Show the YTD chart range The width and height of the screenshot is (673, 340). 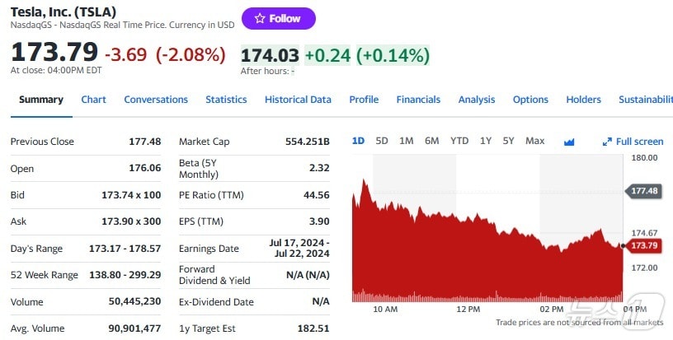[459, 141]
